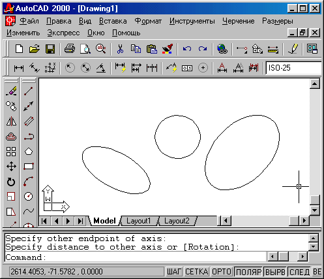Click the Find and Replace icon
324x279 pixels.
[x=101, y=49]
